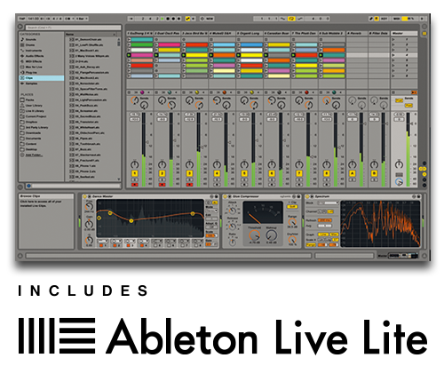Select MIDI Effects category in browser
Image resolution: width=444 pixels, height=366 pixels.
click(34, 61)
